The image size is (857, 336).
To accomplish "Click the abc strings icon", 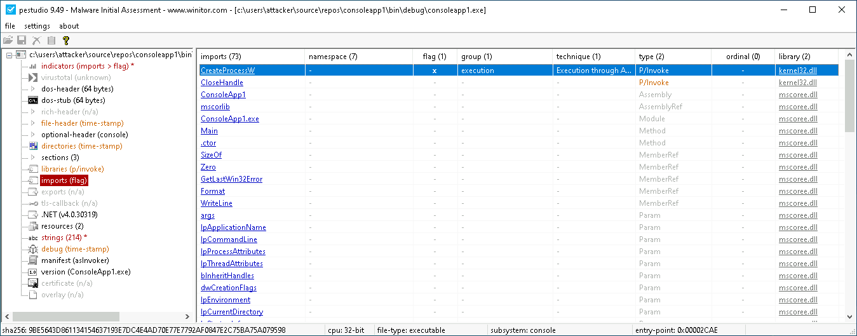I will pyautogui.click(x=33, y=238).
